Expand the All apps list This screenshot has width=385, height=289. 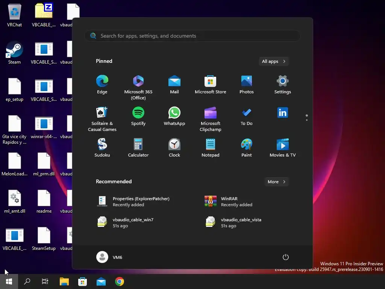274,61
